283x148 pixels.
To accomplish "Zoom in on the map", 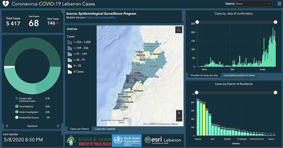I will [x=179, y=113].
